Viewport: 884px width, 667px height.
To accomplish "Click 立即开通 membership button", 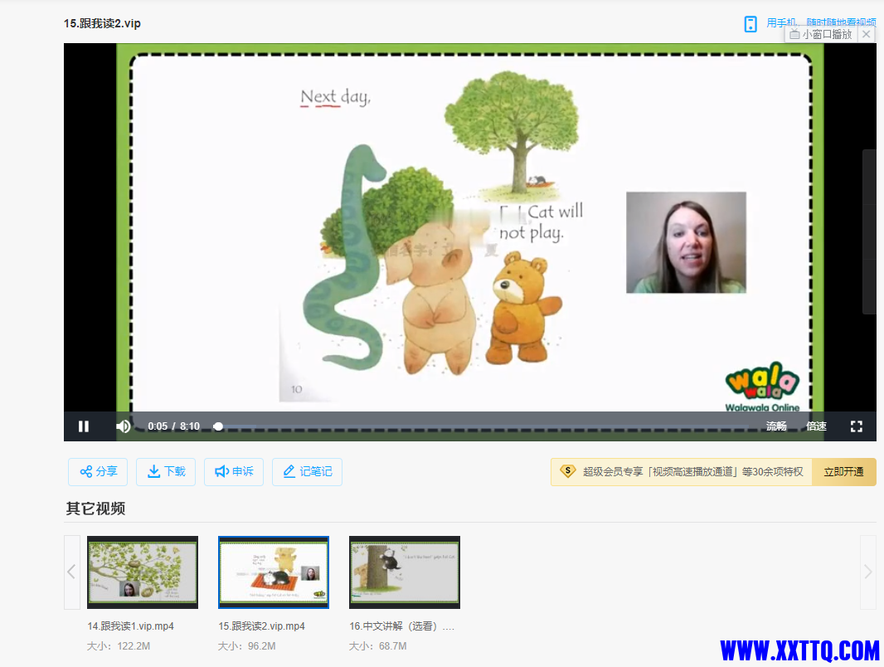I will (844, 472).
